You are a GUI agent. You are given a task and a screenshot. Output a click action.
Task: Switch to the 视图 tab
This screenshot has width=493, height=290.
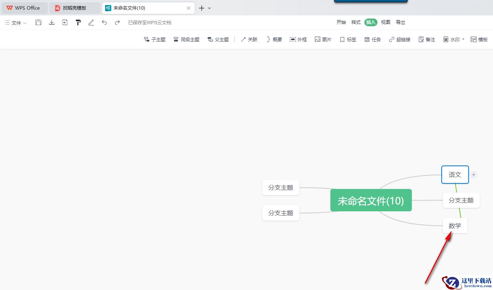click(386, 22)
